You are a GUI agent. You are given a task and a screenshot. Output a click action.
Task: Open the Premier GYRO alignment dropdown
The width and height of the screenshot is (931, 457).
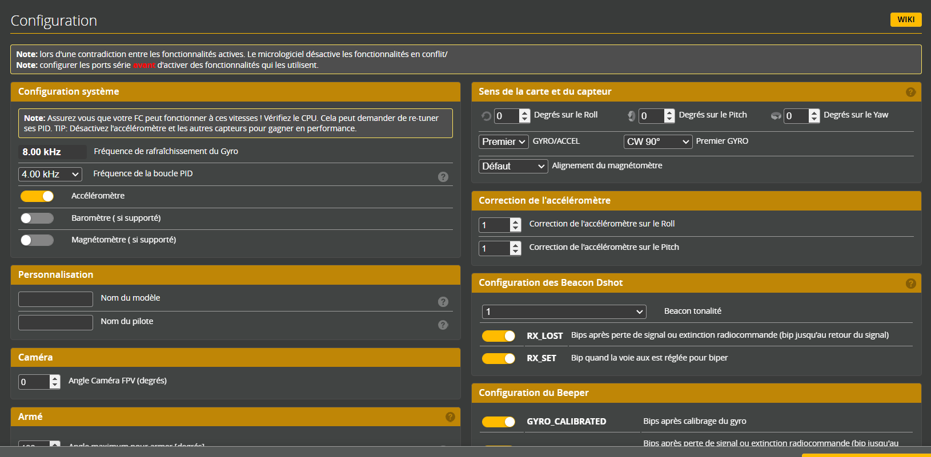[x=658, y=141]
